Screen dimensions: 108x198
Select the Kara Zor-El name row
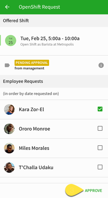coord(54,109)
